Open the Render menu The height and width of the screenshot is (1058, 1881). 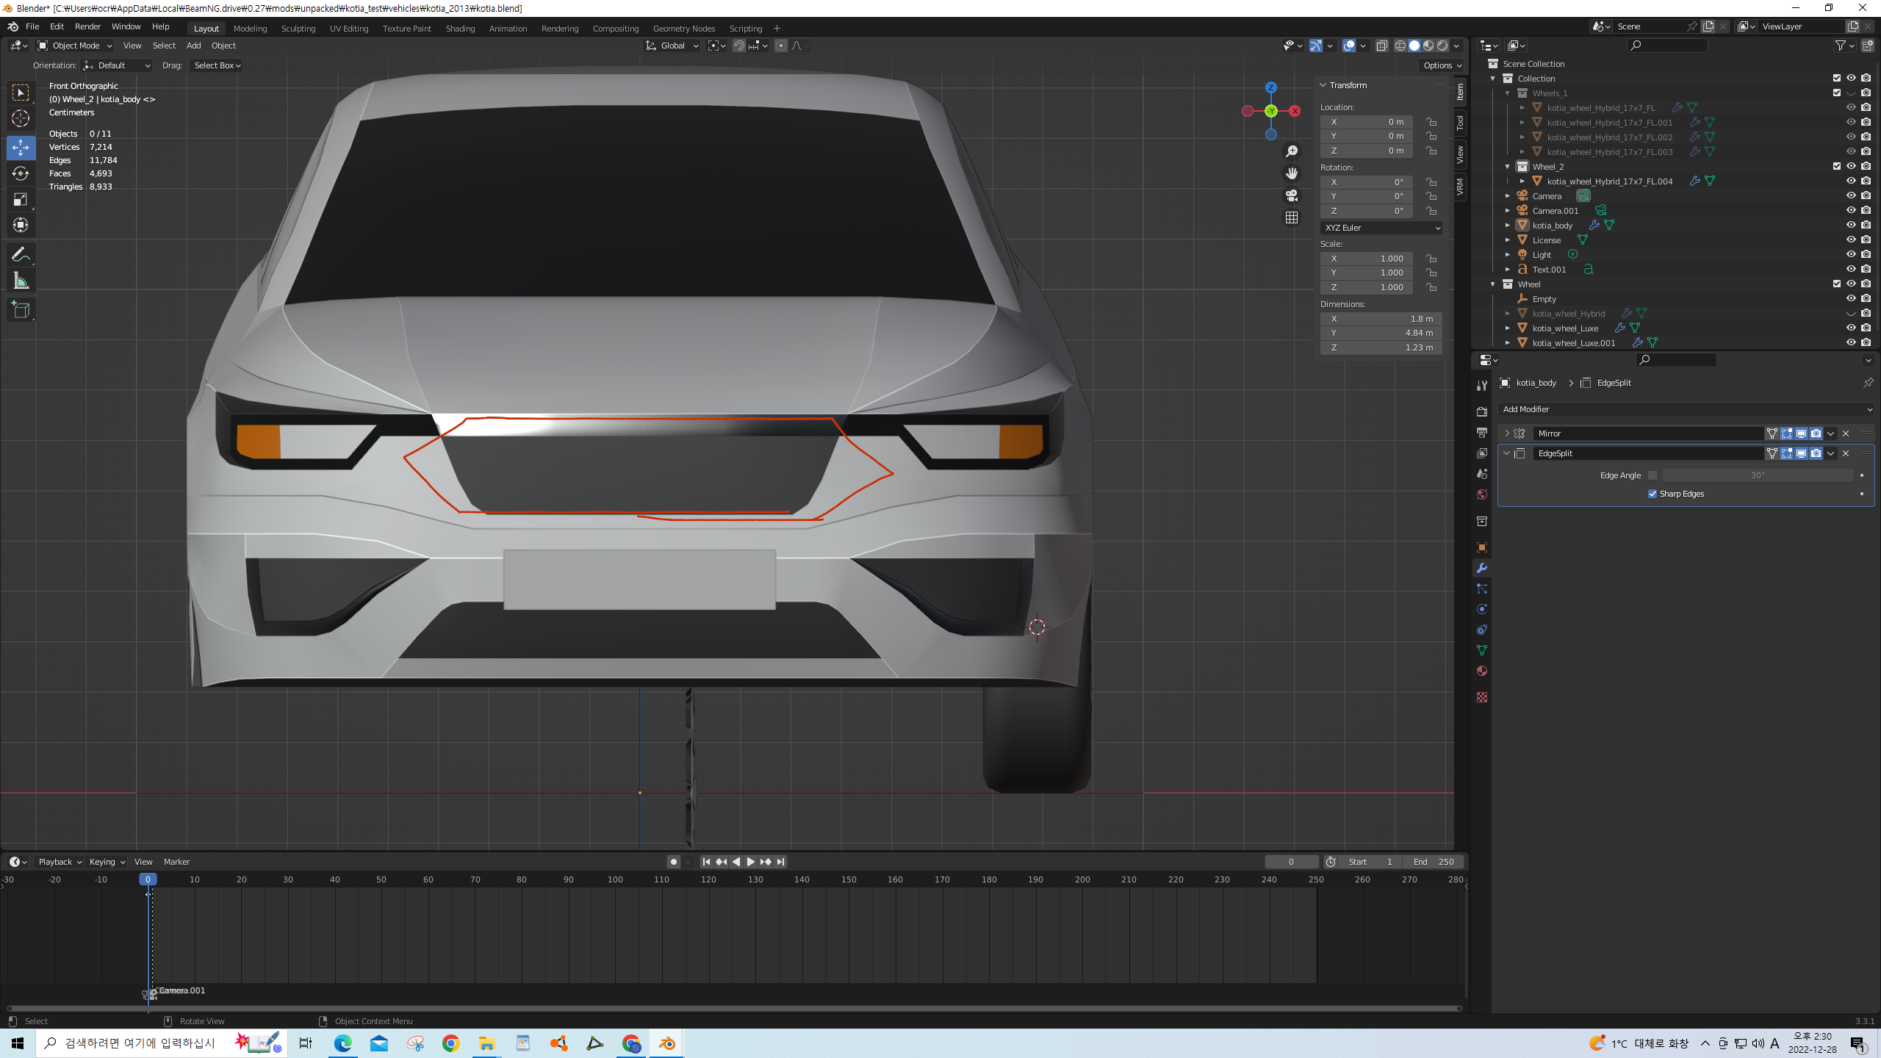(87, 26)
